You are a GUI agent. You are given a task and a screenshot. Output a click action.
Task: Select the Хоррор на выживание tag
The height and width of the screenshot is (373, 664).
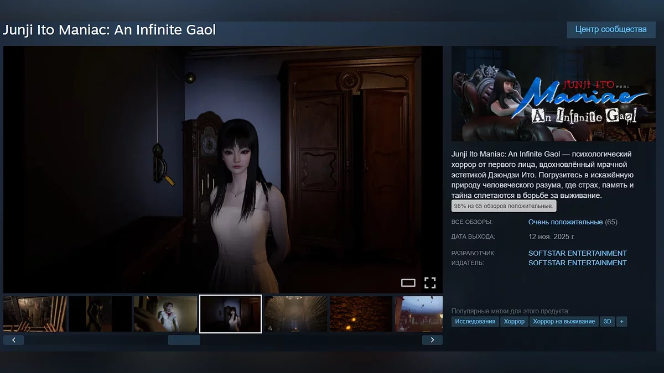tap(564, 321)
